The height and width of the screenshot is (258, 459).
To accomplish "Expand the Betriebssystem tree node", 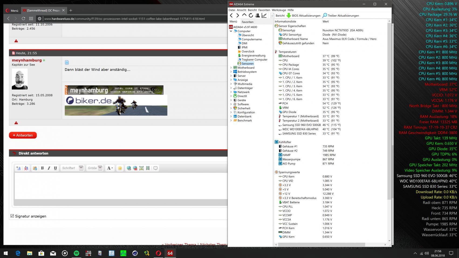I will click(231, 72).
